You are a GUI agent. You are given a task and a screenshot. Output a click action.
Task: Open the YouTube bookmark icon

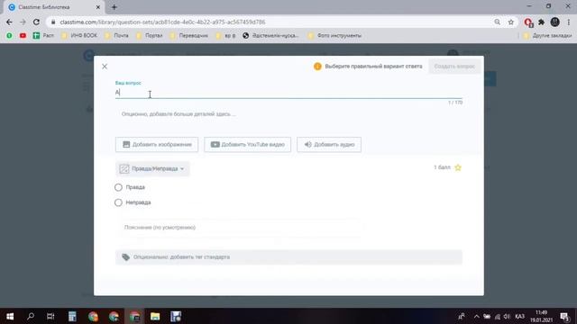coord(23,36)
